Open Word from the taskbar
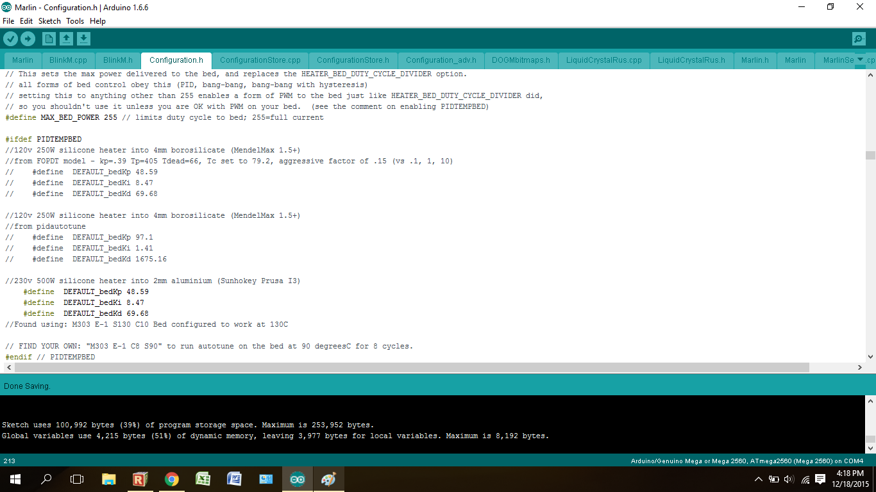This screenshot has height=492, width=876. [x=234, y=479]
